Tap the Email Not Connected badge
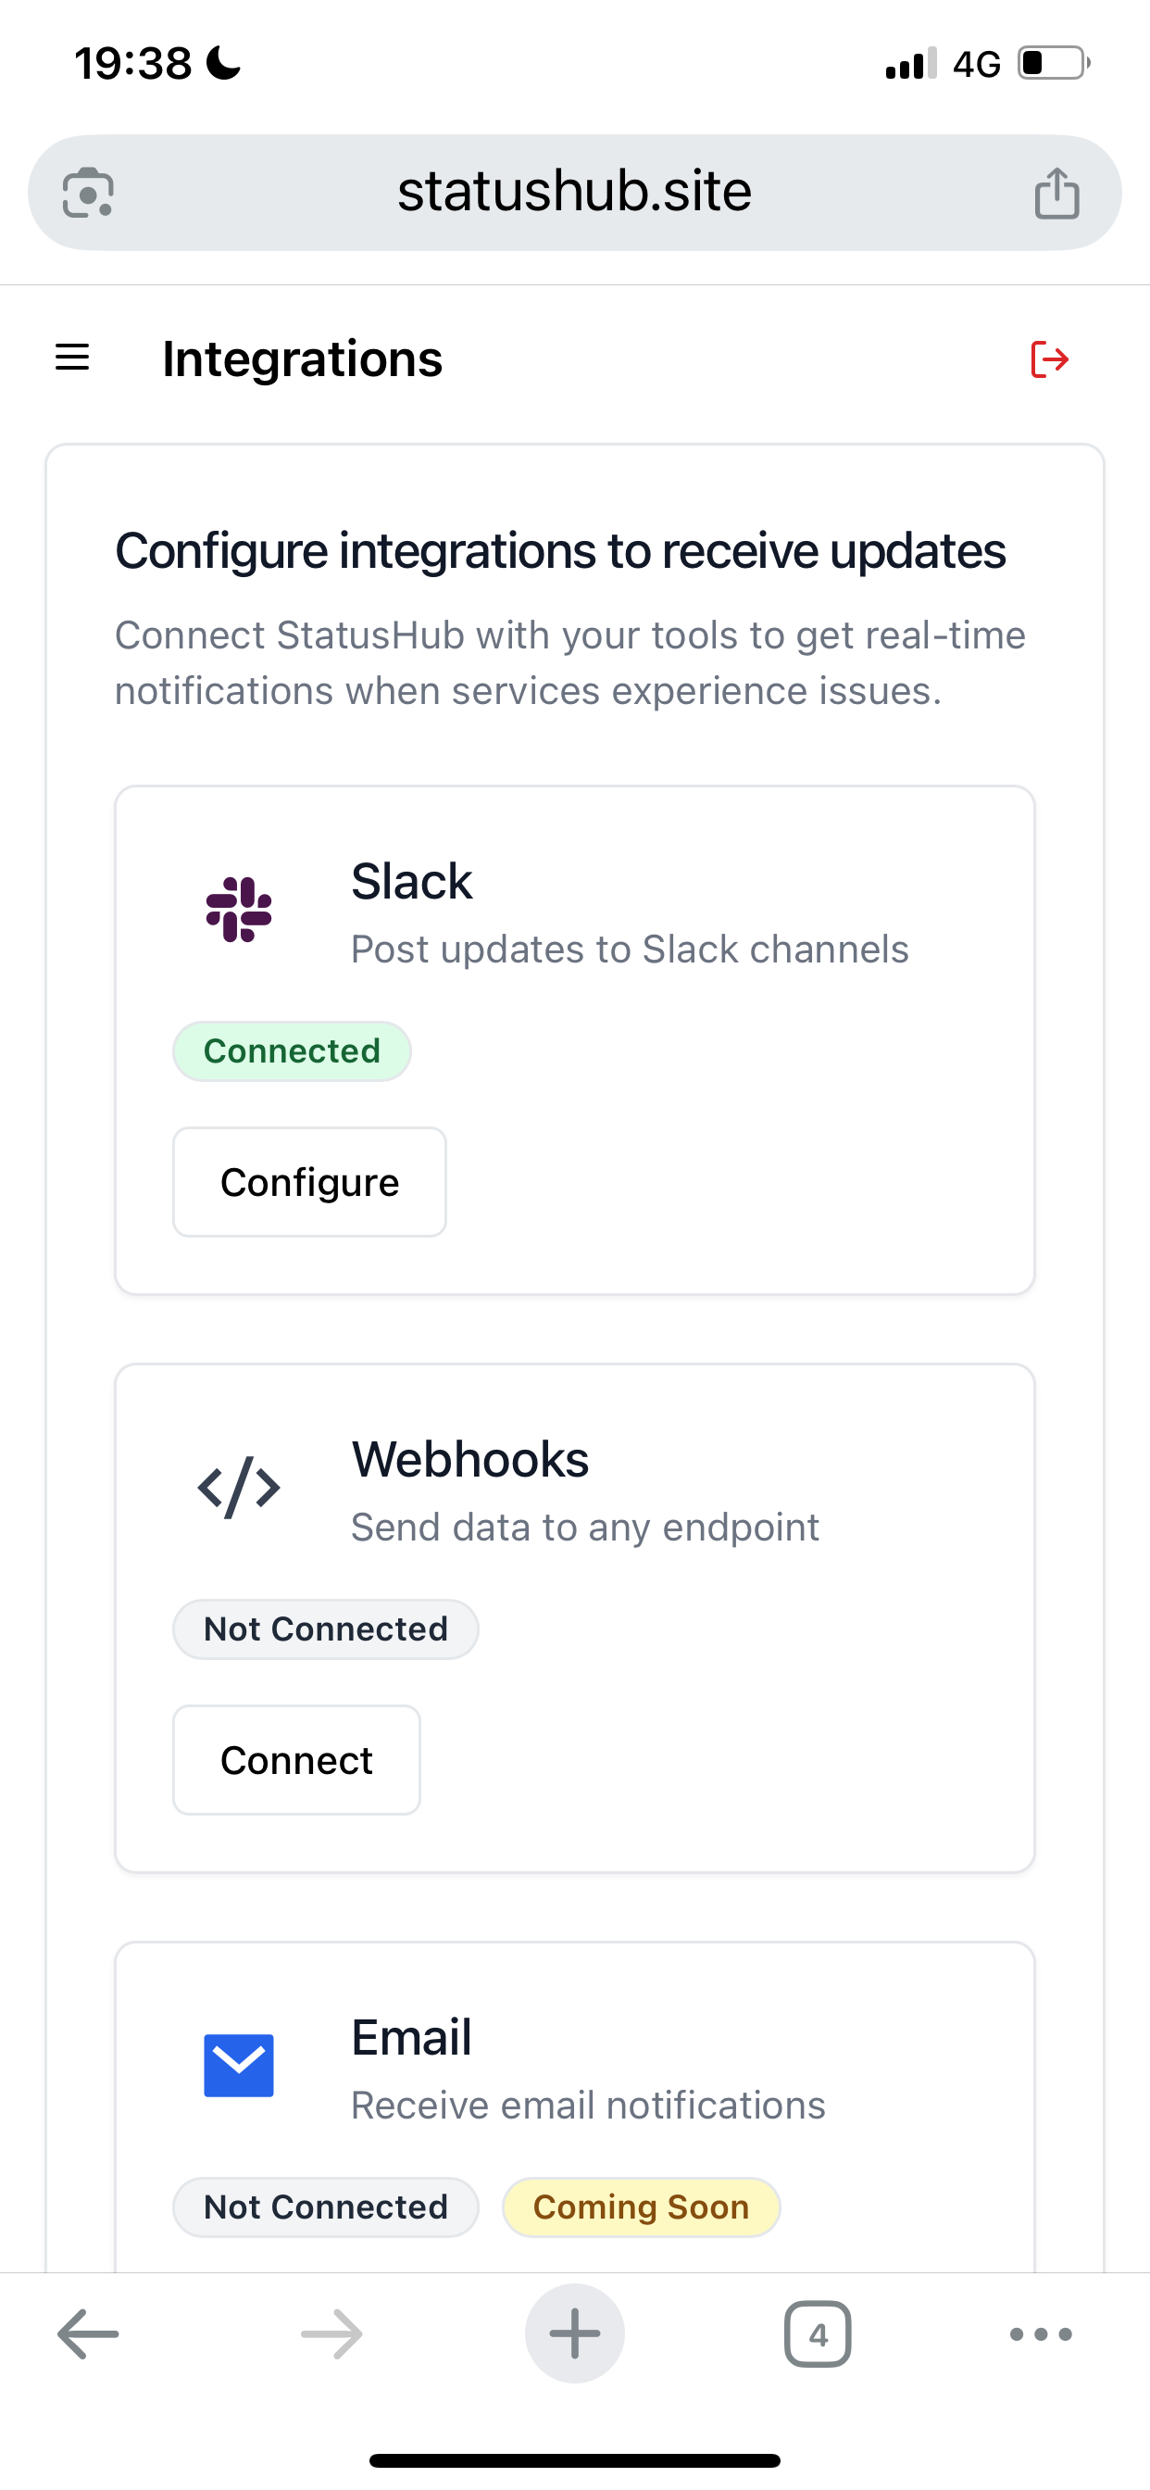 click(x=326, y=2207)
